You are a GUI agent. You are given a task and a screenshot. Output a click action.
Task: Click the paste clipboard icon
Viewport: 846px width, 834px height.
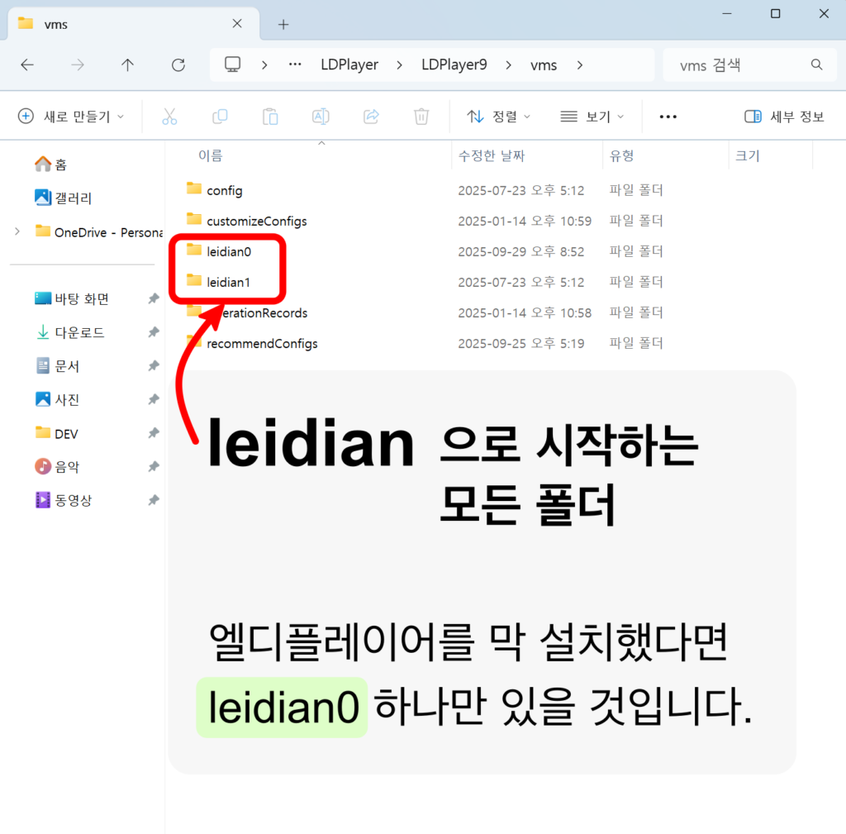pos(270,117)
